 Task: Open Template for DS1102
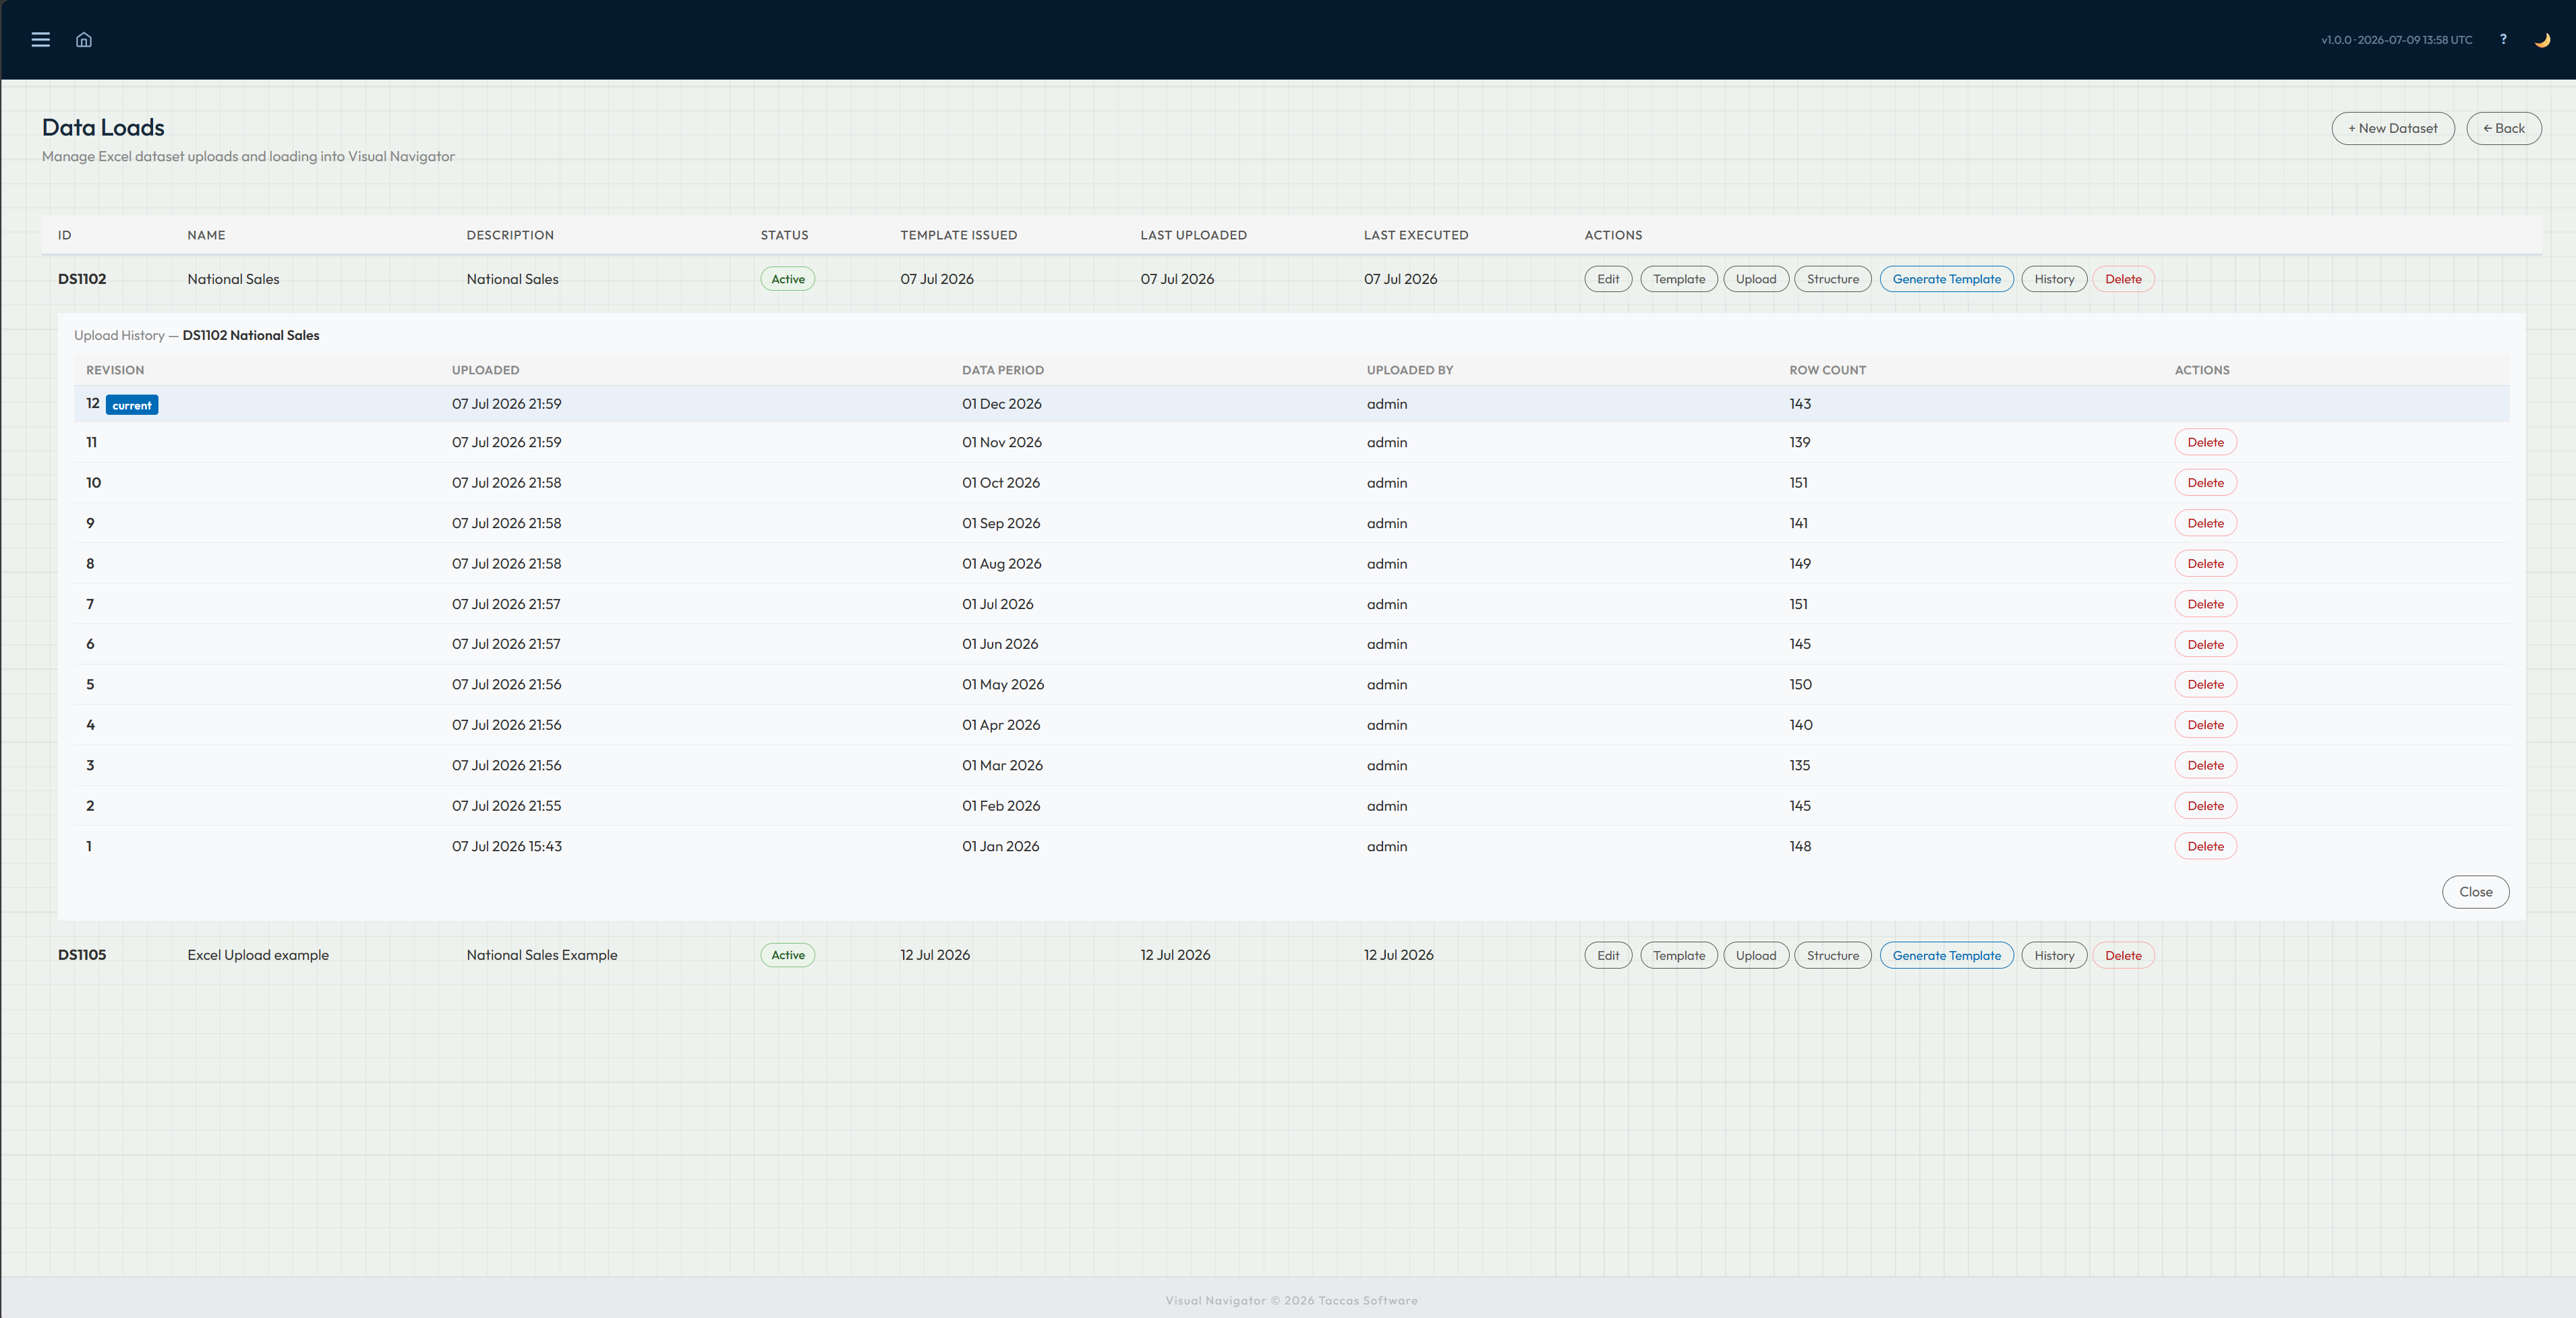click(x=1679, y=279)
